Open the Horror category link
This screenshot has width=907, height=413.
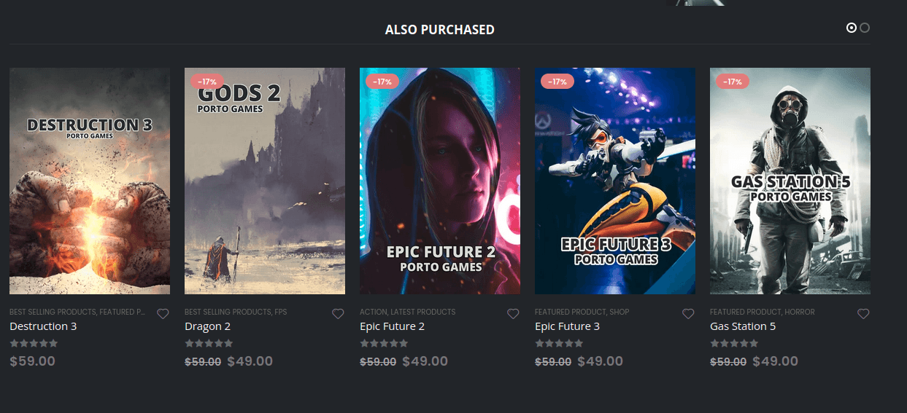point(800,312)
